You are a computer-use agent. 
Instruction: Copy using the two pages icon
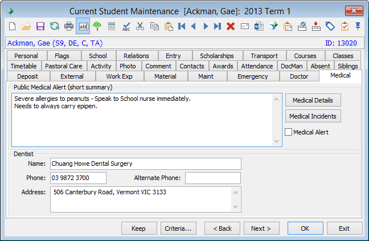[x=154, y=26]
